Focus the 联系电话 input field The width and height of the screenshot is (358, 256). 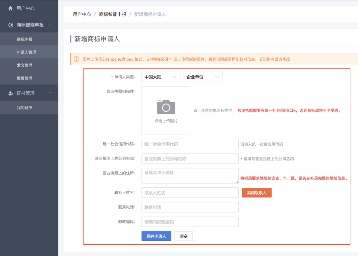tap(190, 207)
